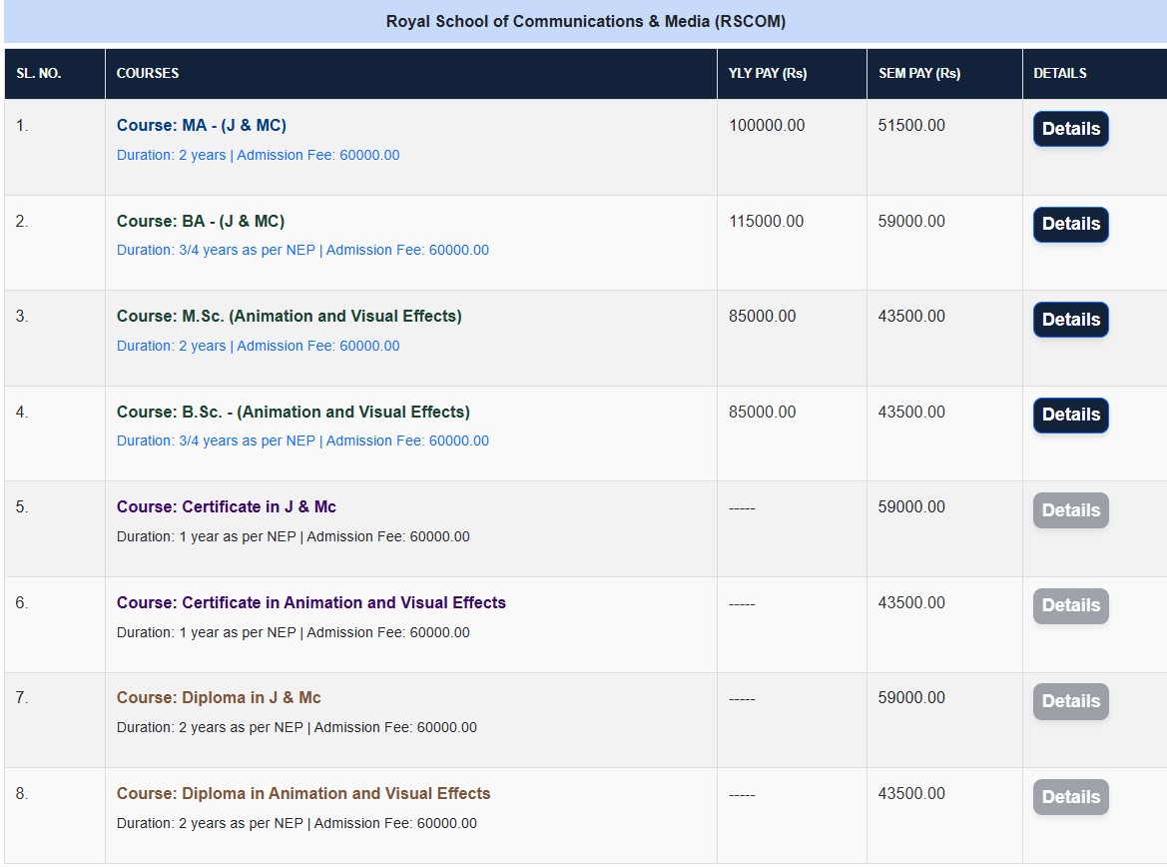Click the SEM PAY (Rs) column header

(919, 73)
